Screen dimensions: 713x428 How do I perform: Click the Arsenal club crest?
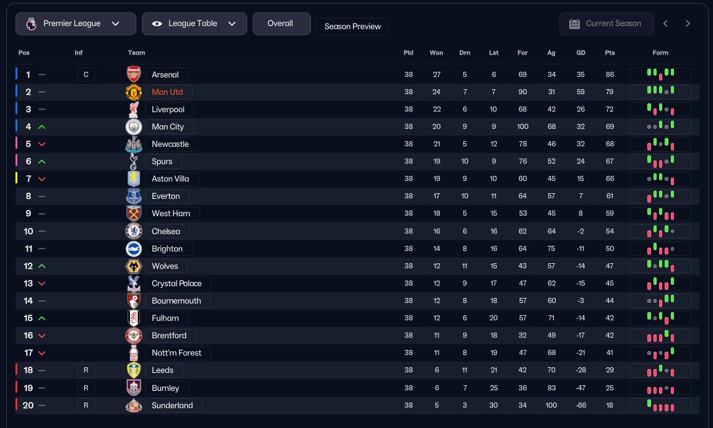coord(134,75)
